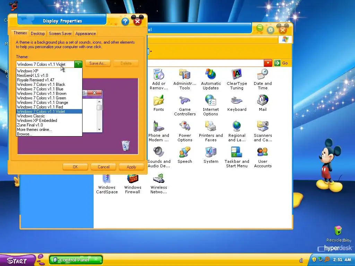Choose Windows 7 Colors v1.1 Blue

49,89
